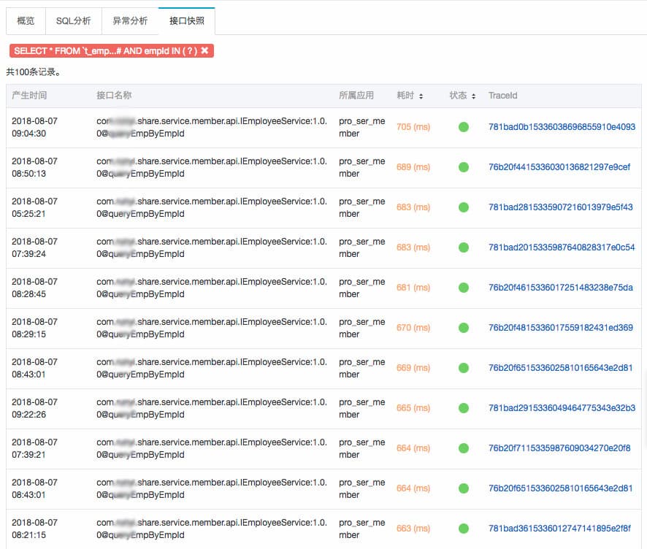Click the red SELECT * FROM filter tag
This screenshot has height=549, width=647.
click(112, 50)
